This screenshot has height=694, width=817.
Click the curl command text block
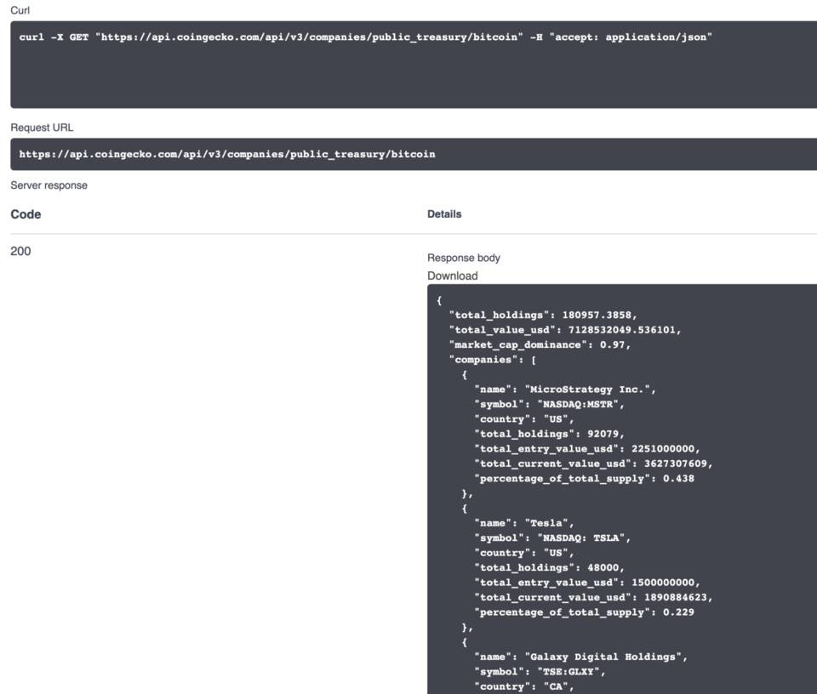366,38
